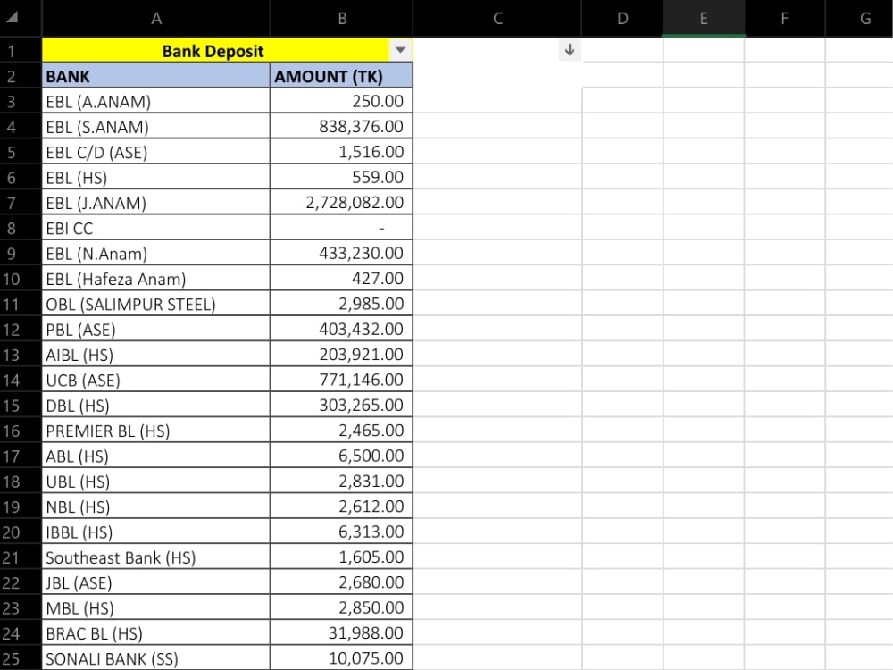Click the amount 2,680.00

(x=371, y=582)
